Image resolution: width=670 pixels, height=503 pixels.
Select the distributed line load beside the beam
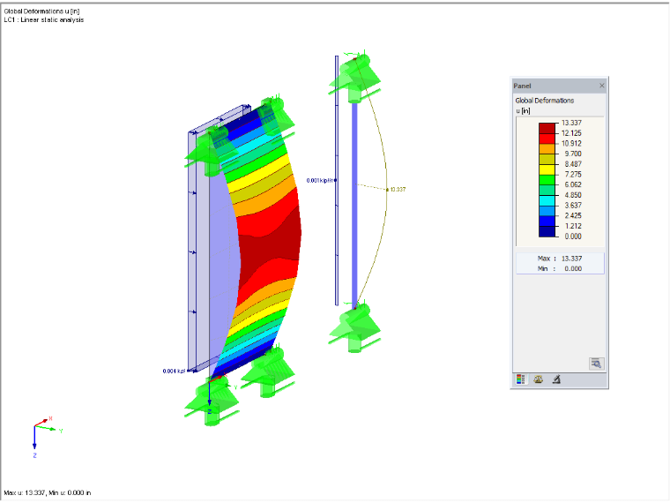(x=337, y=180)
